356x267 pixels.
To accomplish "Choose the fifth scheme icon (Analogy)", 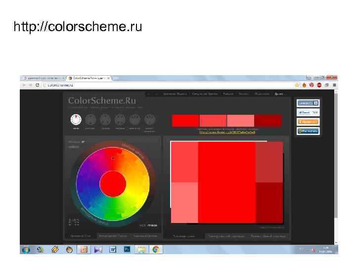I will (x=135, y=120).
